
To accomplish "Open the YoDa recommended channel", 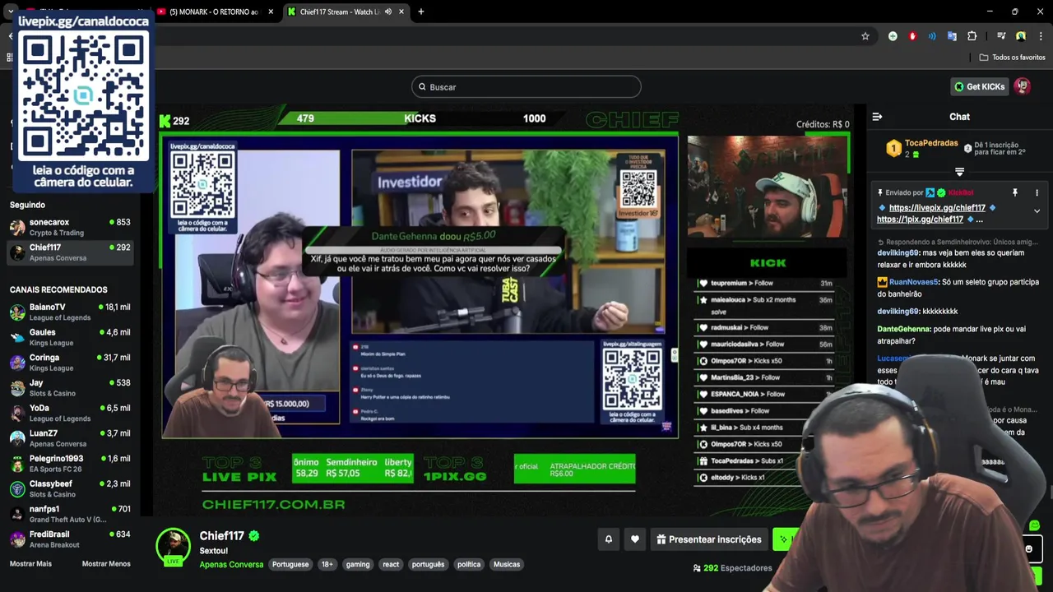I will pyautogui.click(x=70, y=413).
